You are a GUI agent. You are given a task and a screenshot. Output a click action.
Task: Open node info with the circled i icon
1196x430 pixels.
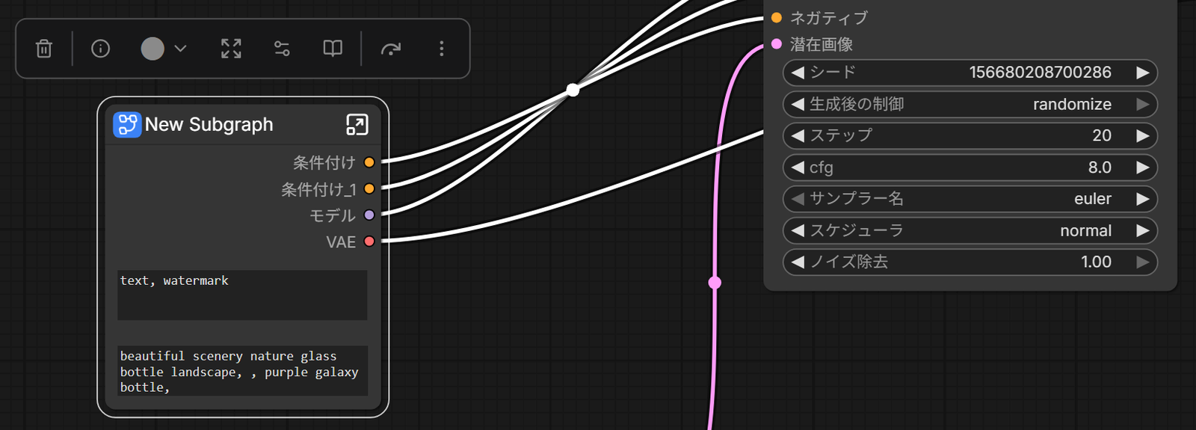pyautogui.click(x=100, y=49)
